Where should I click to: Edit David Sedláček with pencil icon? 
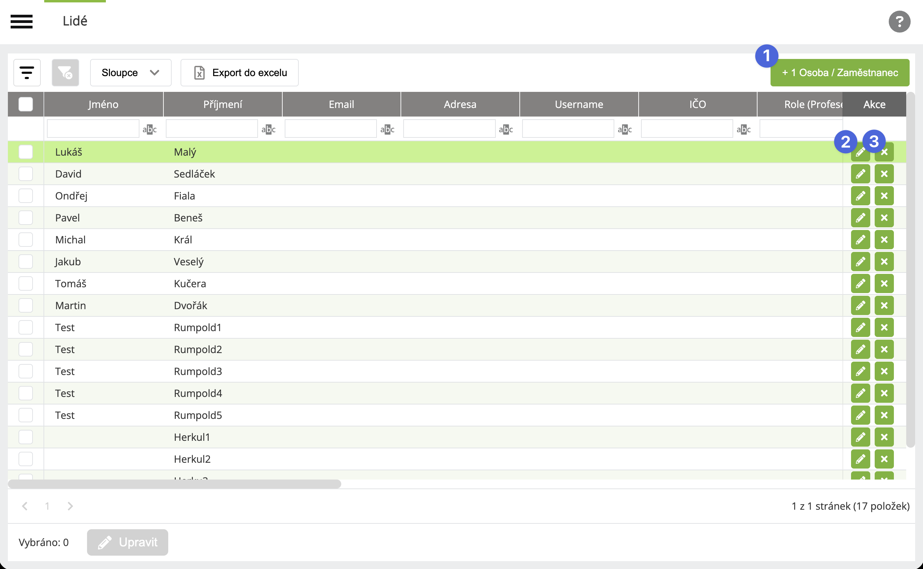pyautogui.click(x=860, y=174)
